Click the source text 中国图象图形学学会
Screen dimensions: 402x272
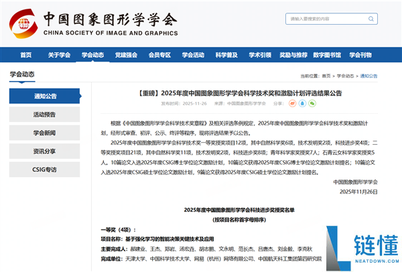pyautogui.click(x=247, y=104)
